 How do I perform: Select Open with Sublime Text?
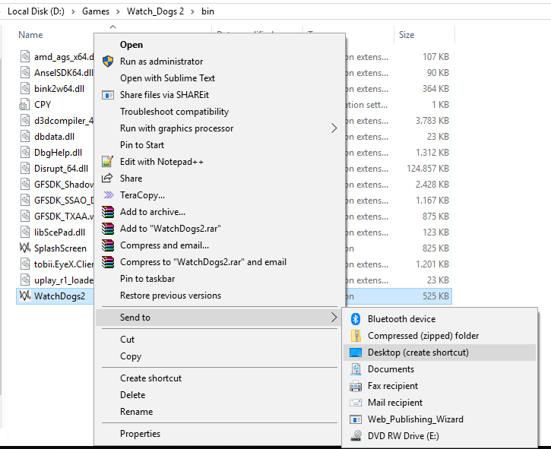pos(168,78)
